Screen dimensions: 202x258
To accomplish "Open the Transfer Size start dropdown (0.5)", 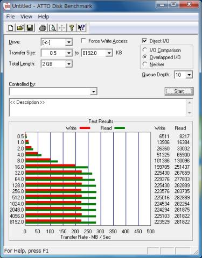I will point(69,53).
